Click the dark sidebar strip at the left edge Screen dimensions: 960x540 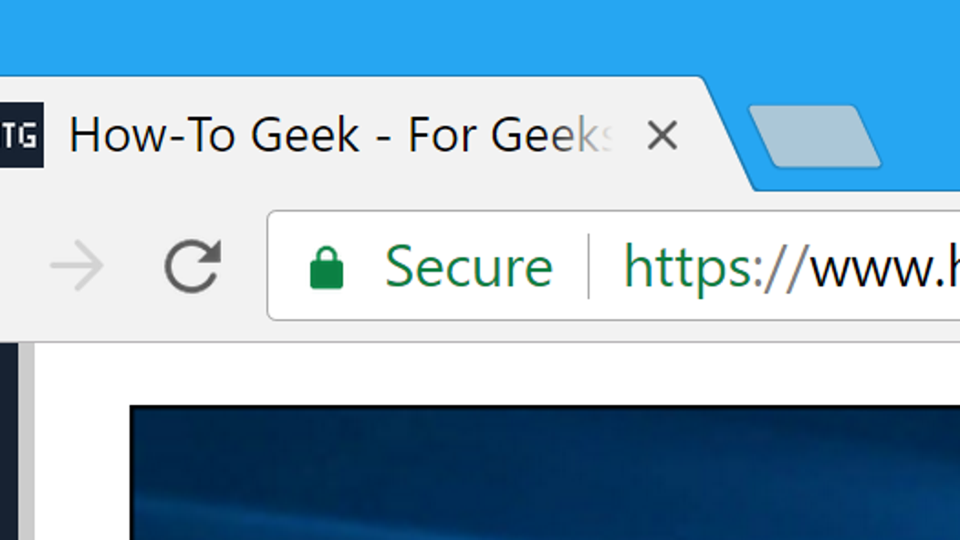pos(9,438)
